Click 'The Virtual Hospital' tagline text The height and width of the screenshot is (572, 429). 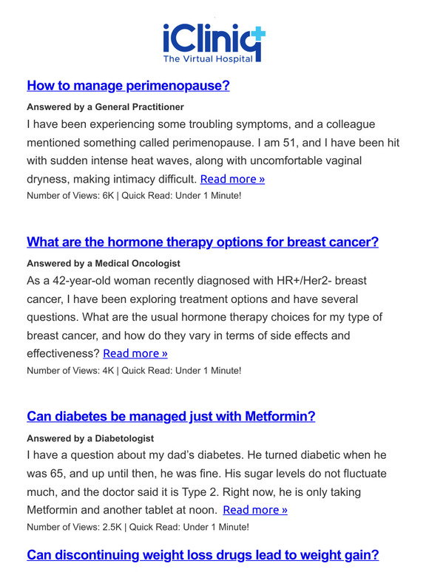click(x=208, y=58)
